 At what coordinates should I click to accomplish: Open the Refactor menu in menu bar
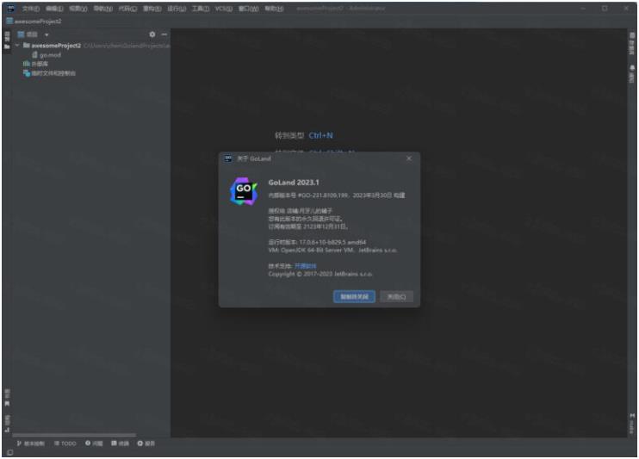(152, 9)
